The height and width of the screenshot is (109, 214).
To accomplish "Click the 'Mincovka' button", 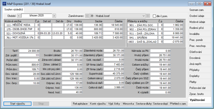I will (128, 104).
